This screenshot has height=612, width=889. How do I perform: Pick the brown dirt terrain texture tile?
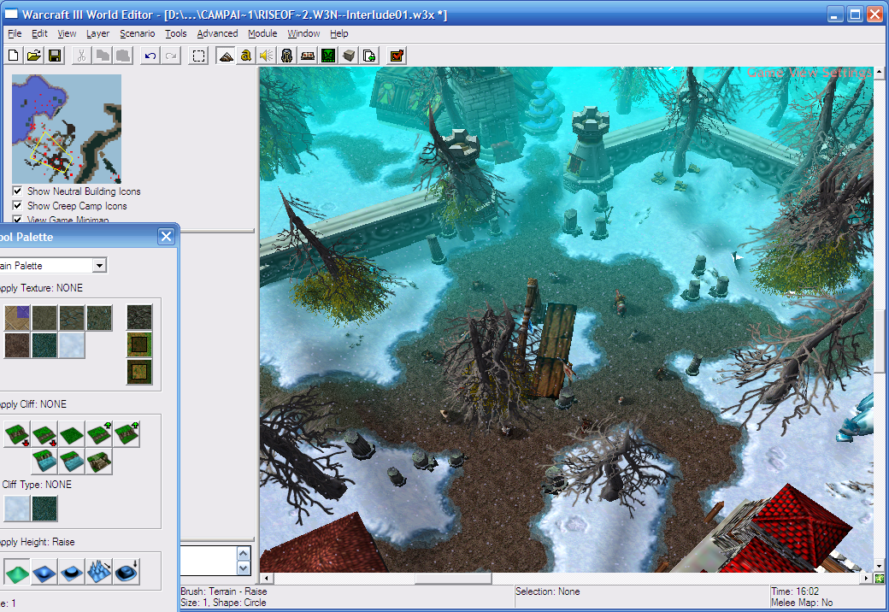click(x=16, y=345)
